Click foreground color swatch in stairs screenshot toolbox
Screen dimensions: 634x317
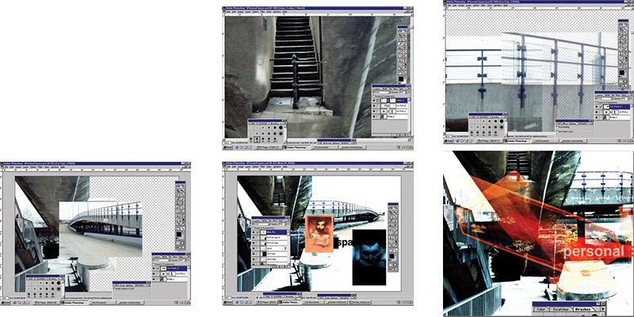(401, 78)
